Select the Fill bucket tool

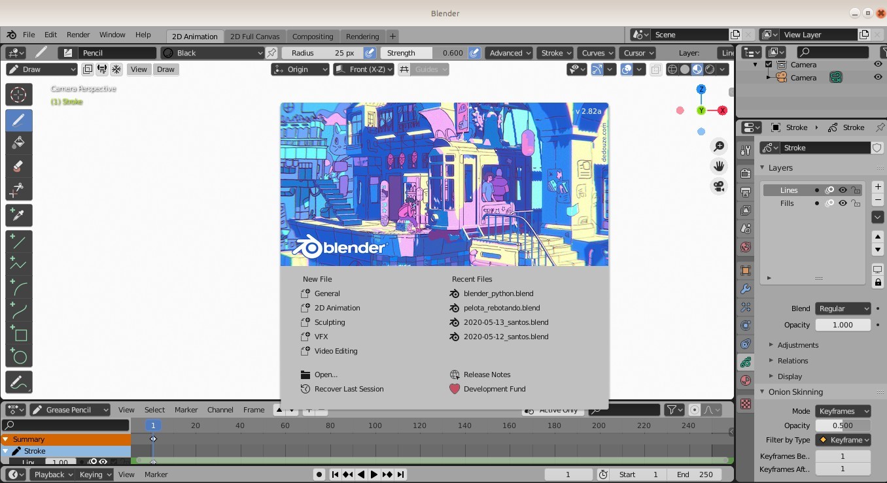[19, 142]
